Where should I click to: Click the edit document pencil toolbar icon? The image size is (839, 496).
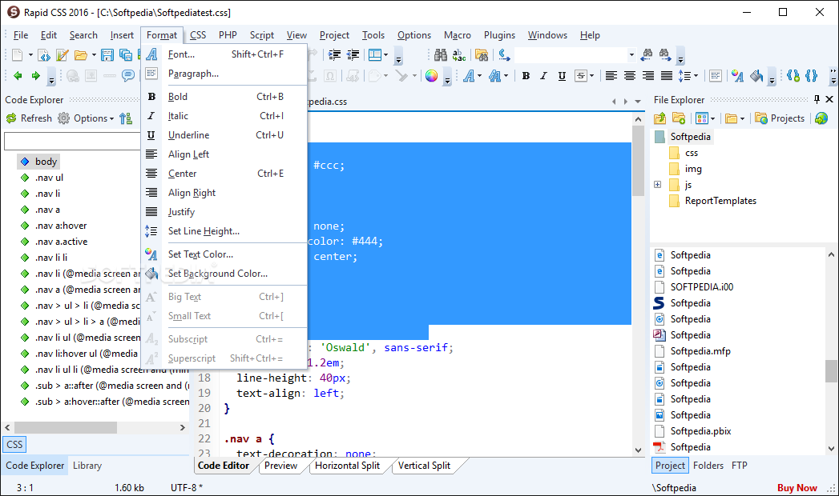[62, 55]
